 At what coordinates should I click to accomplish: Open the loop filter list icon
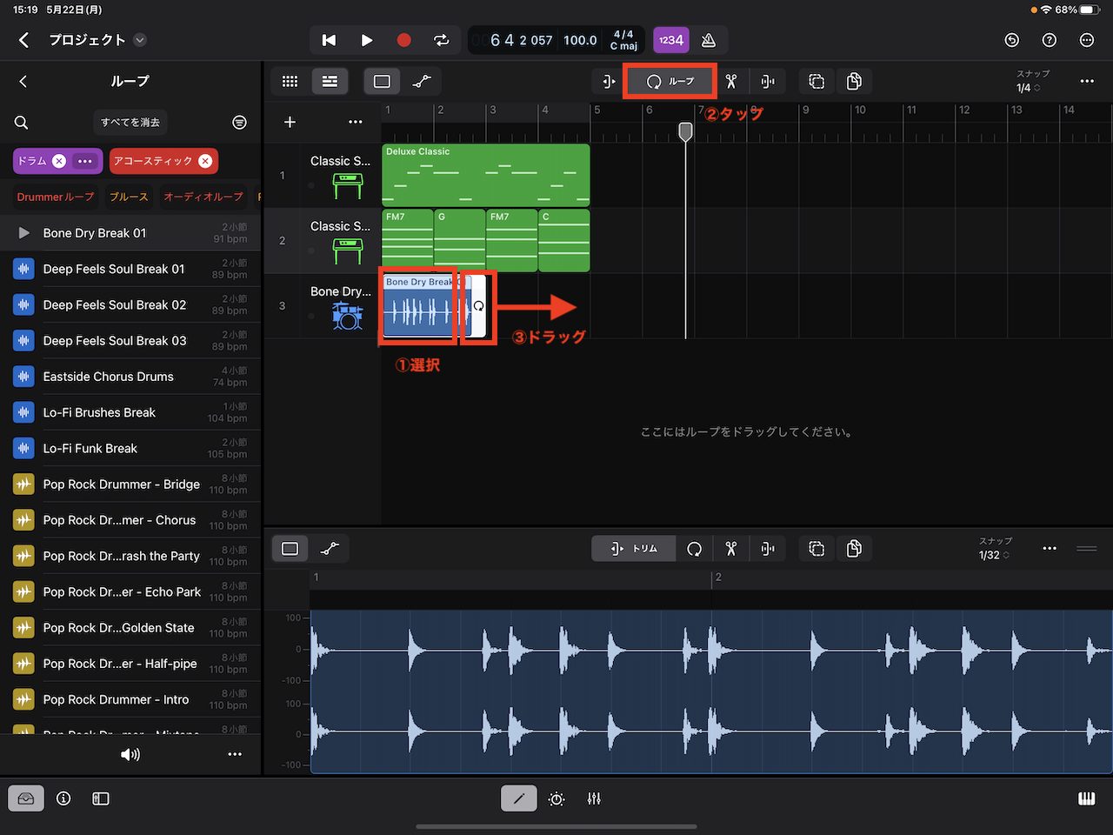[239, 123]
